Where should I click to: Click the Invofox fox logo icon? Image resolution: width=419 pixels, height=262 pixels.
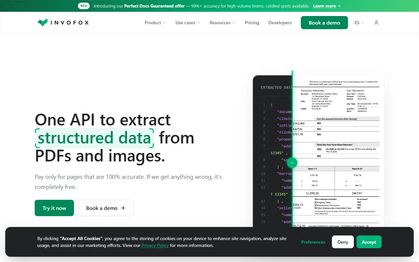coord(43,23)
